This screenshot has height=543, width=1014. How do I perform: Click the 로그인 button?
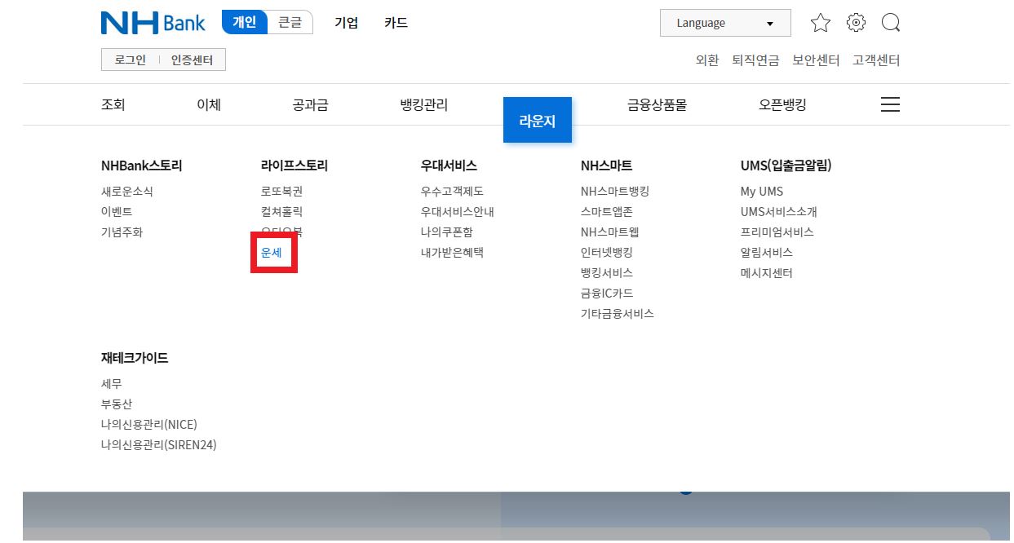click(131, 60)
